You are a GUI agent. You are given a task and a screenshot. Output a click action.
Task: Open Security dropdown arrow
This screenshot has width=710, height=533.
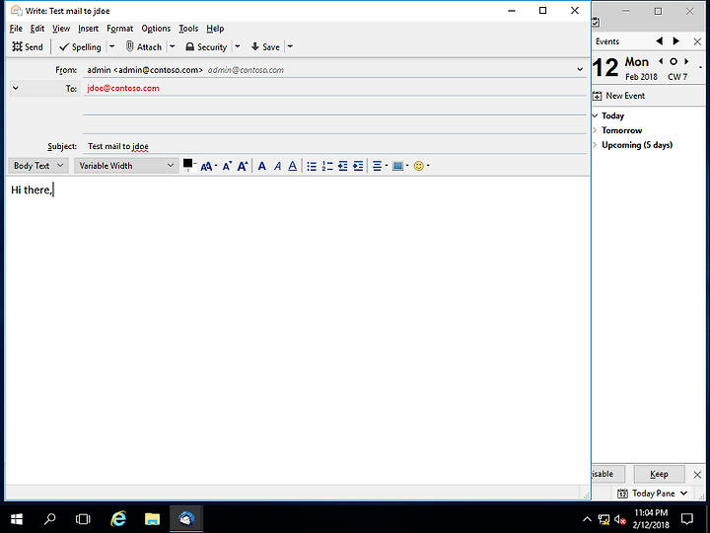tap(238, 46)
